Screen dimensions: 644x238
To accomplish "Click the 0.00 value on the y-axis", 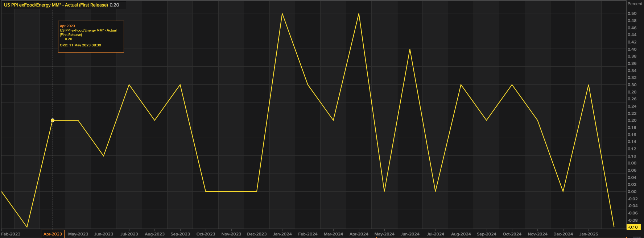I will [632, 192].
